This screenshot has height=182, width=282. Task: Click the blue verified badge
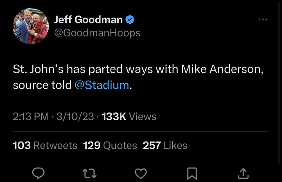click(x=130, y=19)
